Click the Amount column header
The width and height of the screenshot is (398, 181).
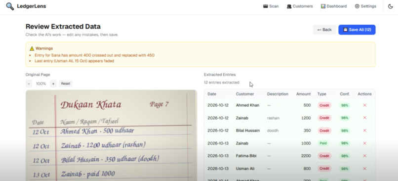point(304,94)
